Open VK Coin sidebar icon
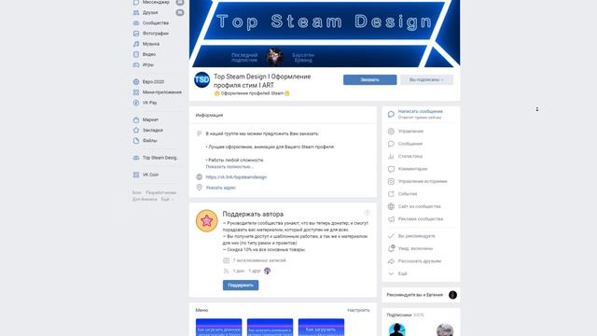Viewport: 597px width, 336px height. [136, 175]
